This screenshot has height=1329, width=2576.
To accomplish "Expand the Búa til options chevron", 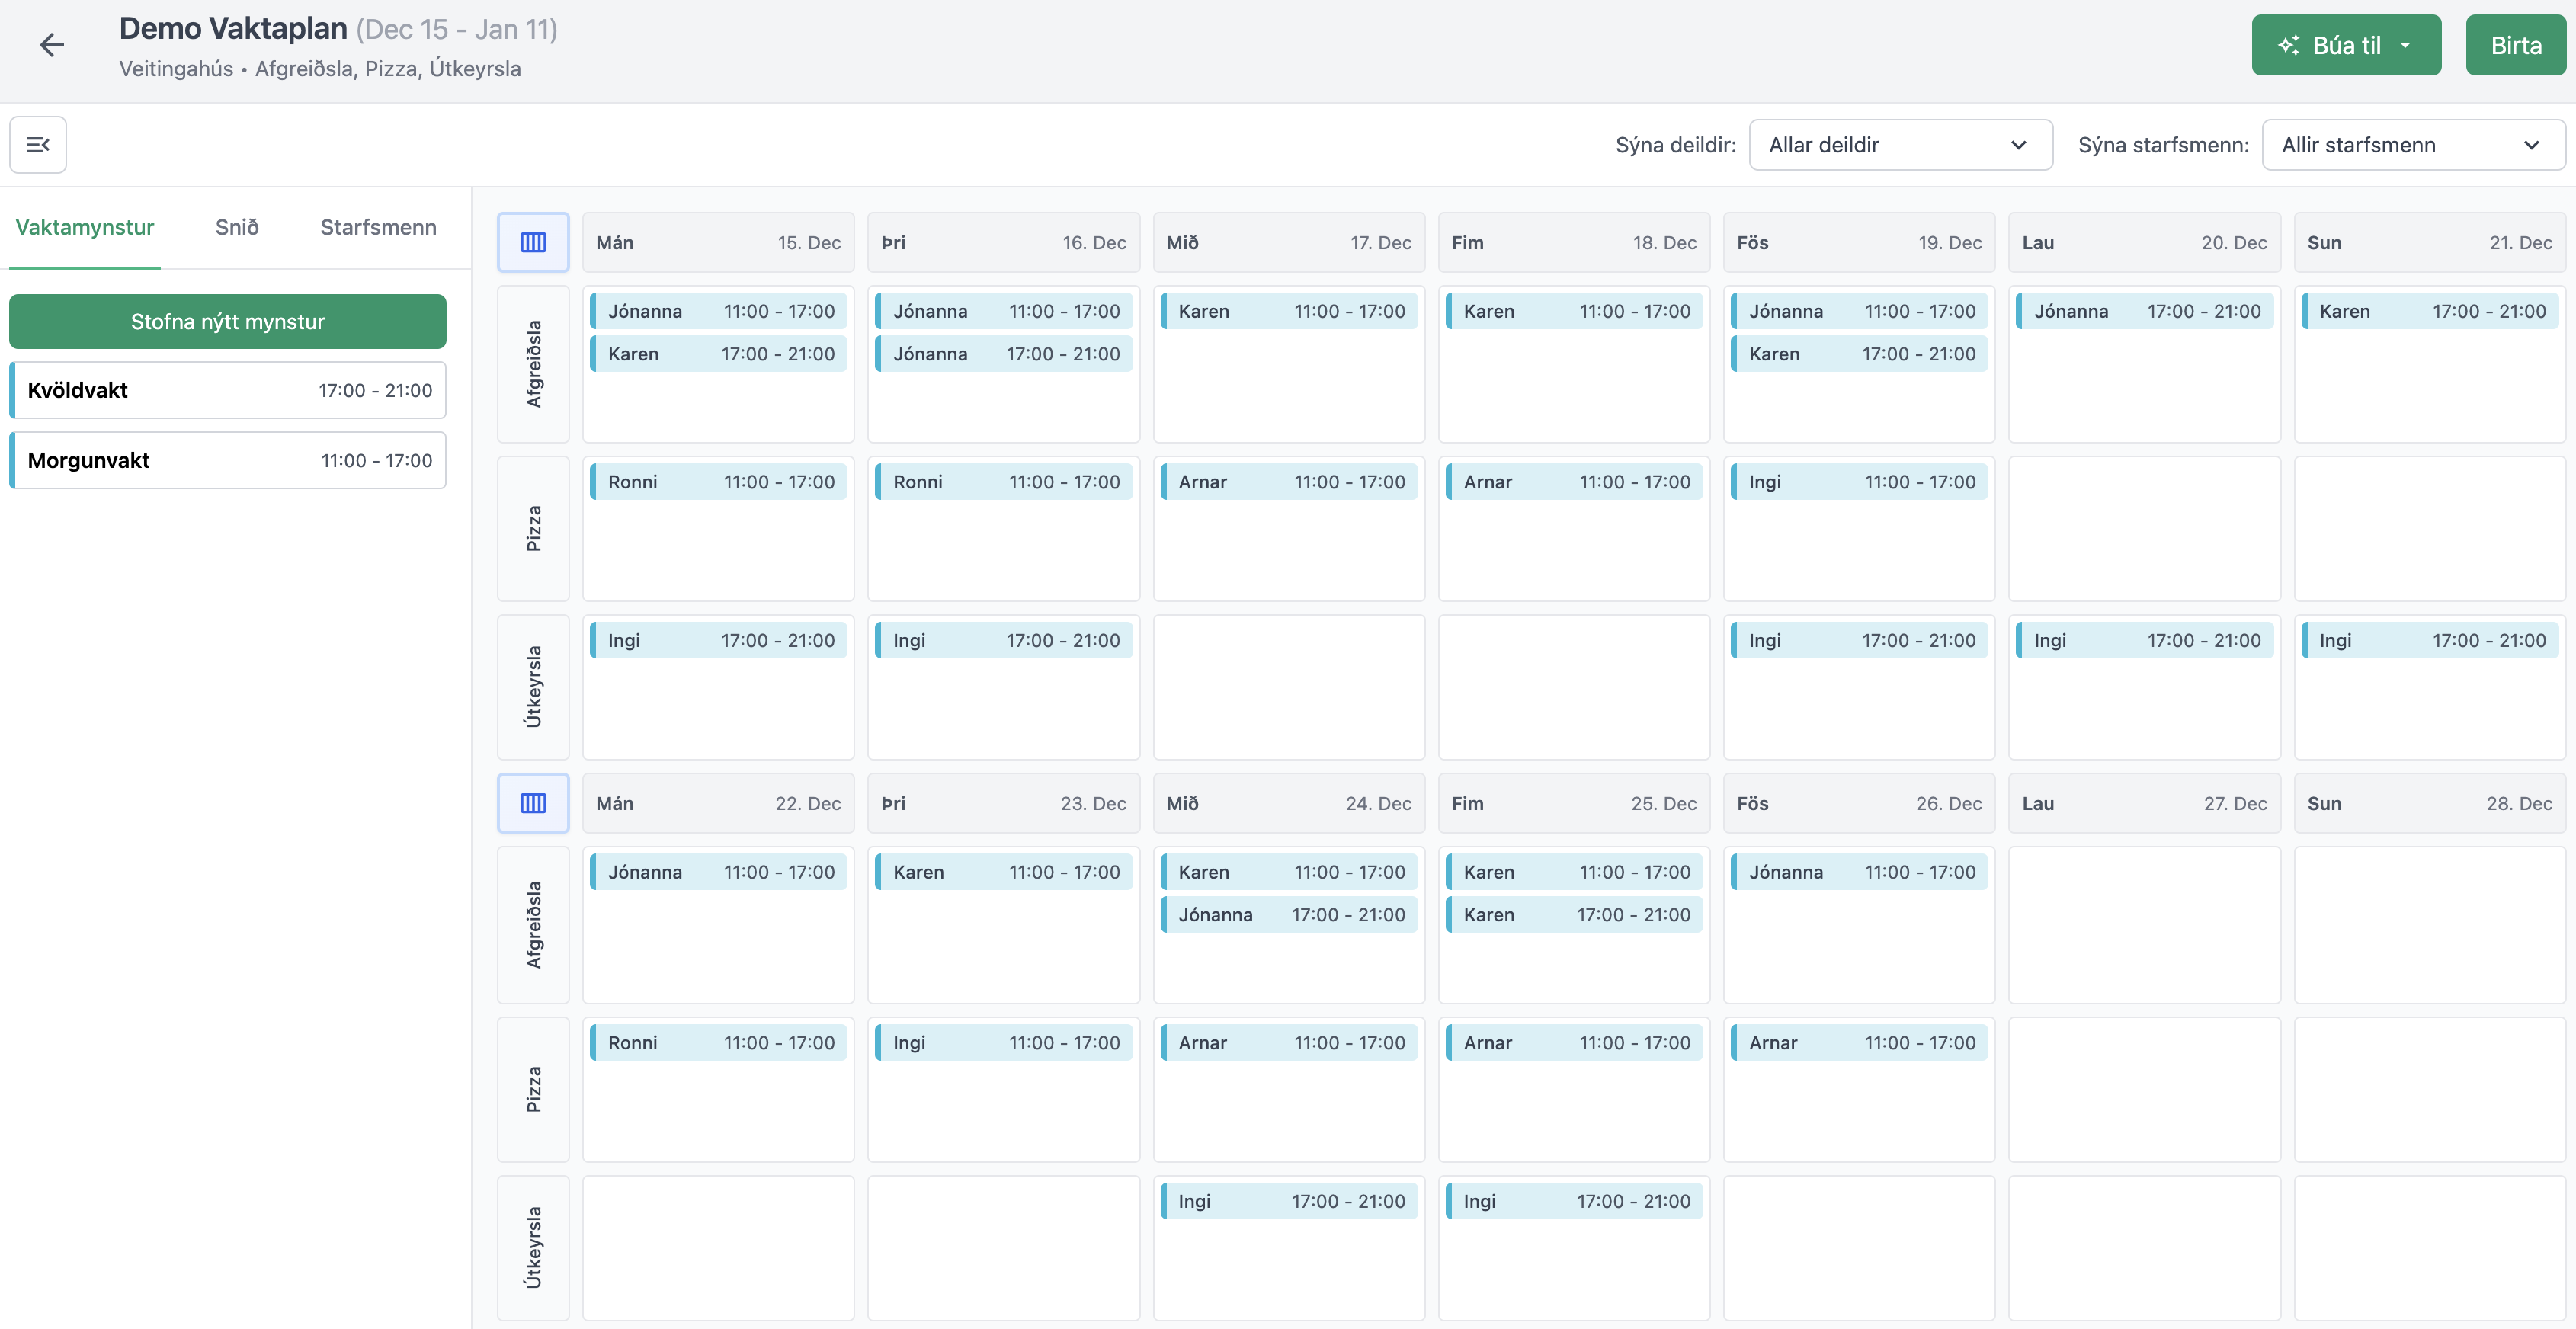I will 2407,44.
